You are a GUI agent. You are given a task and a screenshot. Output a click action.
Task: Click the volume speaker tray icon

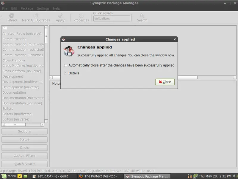(x=235, y=176)
